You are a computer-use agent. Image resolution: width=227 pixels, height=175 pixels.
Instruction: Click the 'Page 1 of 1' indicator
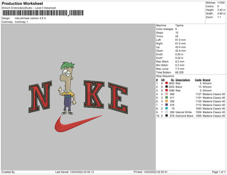click(218, 172)
